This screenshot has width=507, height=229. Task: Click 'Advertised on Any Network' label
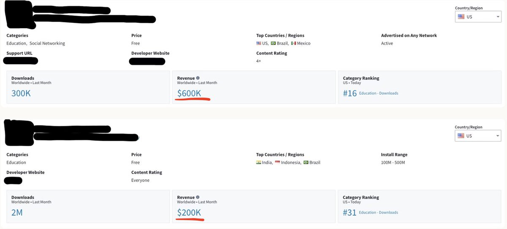coord(409,35)
